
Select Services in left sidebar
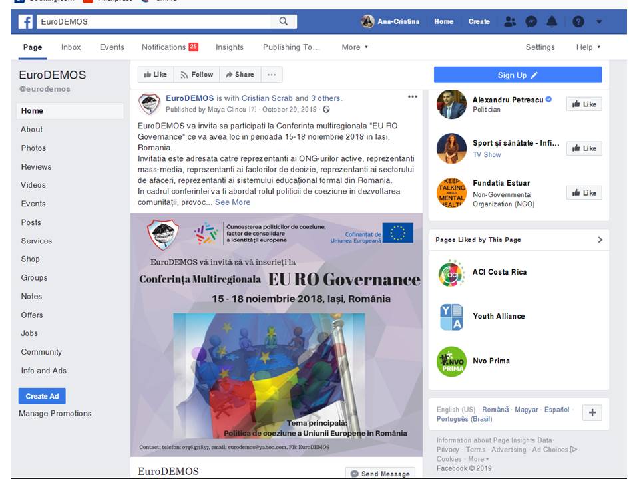click(36, 241)
